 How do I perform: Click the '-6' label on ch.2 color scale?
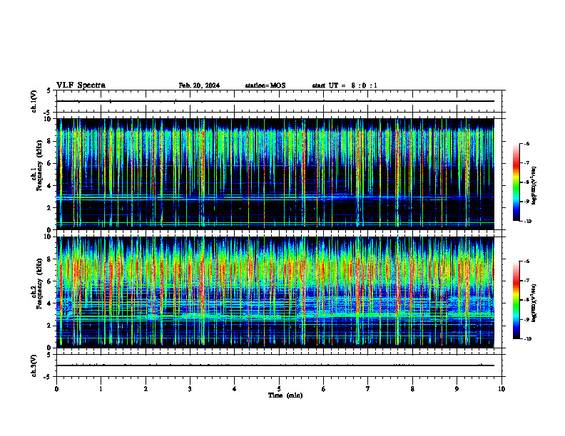[526, 261]
